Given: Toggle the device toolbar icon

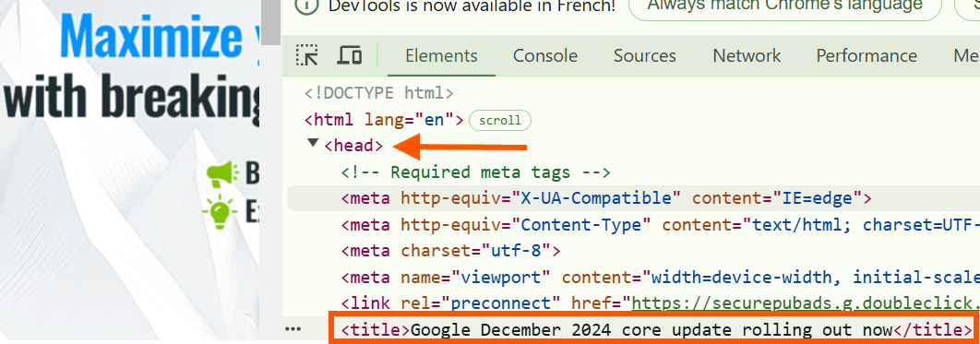Looking at the screenshot, I should [350, 55].
